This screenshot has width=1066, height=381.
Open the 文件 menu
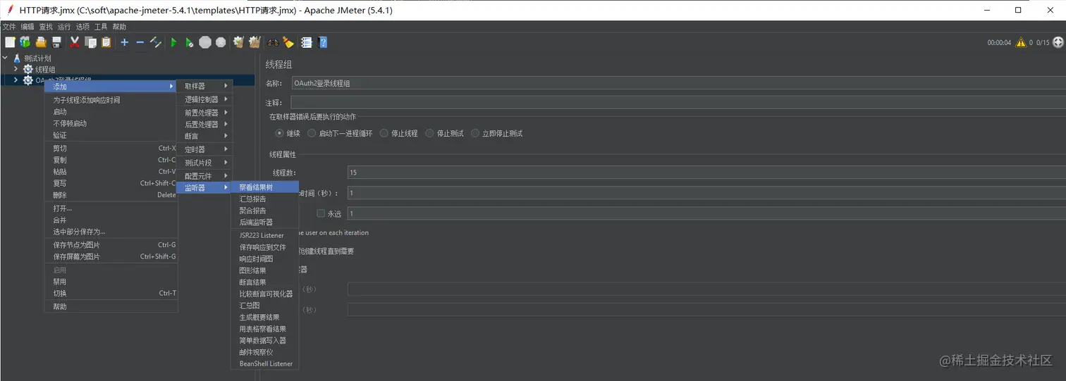coord(8,27)
